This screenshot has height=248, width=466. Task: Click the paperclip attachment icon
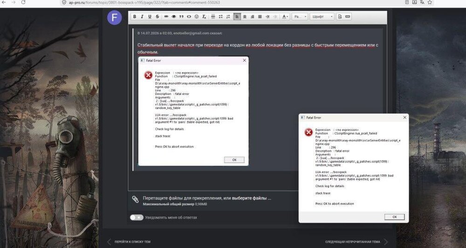coord(135,199)
